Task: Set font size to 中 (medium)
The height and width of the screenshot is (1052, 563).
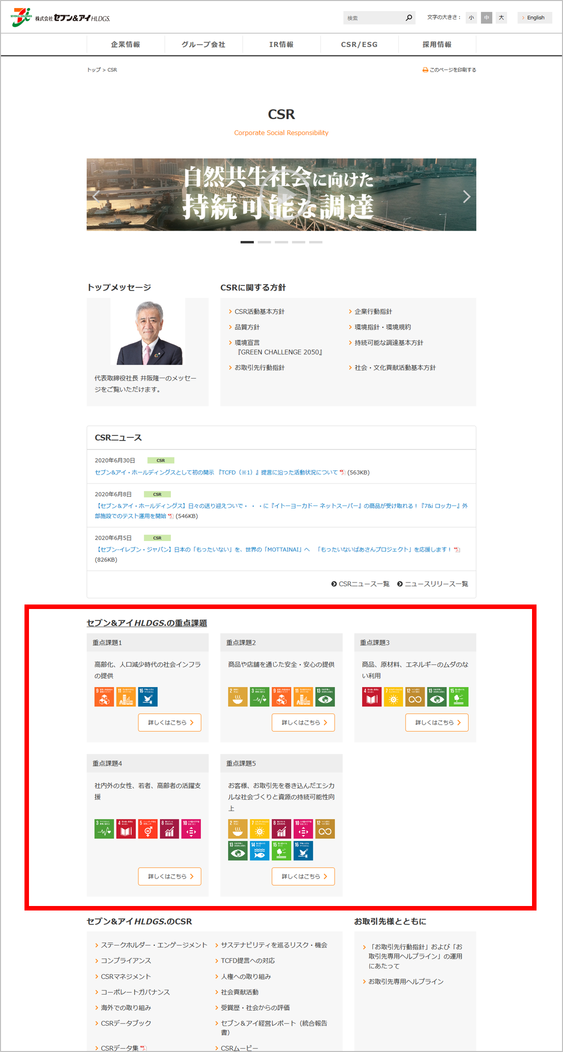Action: [487, 18]
